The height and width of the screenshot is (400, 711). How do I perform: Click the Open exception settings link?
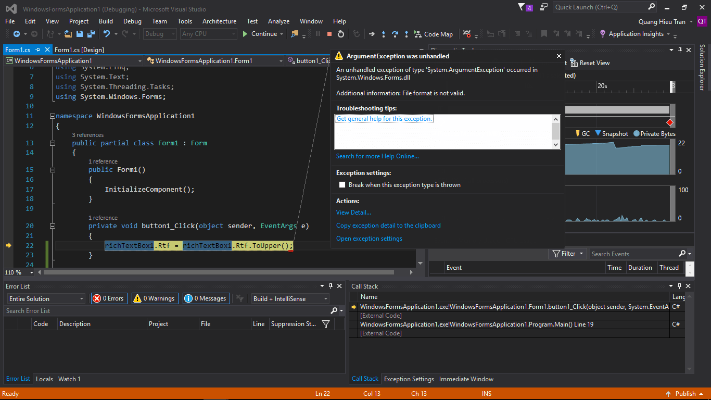[369, 238]
